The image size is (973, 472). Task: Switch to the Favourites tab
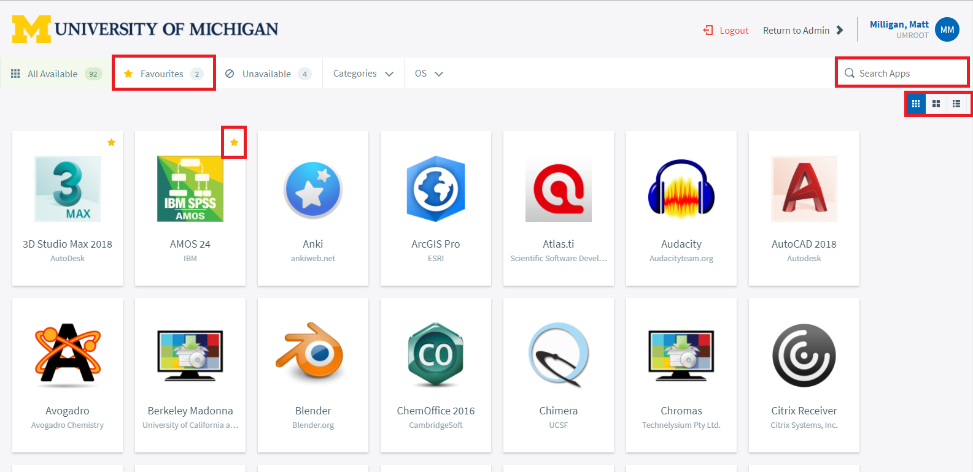coord(163,74)
